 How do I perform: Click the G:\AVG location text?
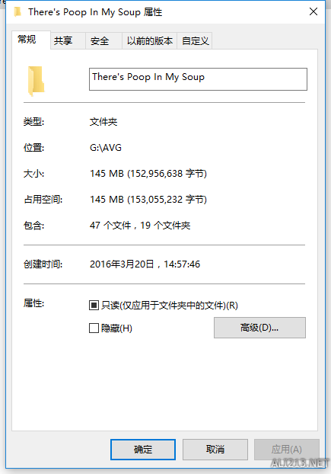(x=106, y=148)
